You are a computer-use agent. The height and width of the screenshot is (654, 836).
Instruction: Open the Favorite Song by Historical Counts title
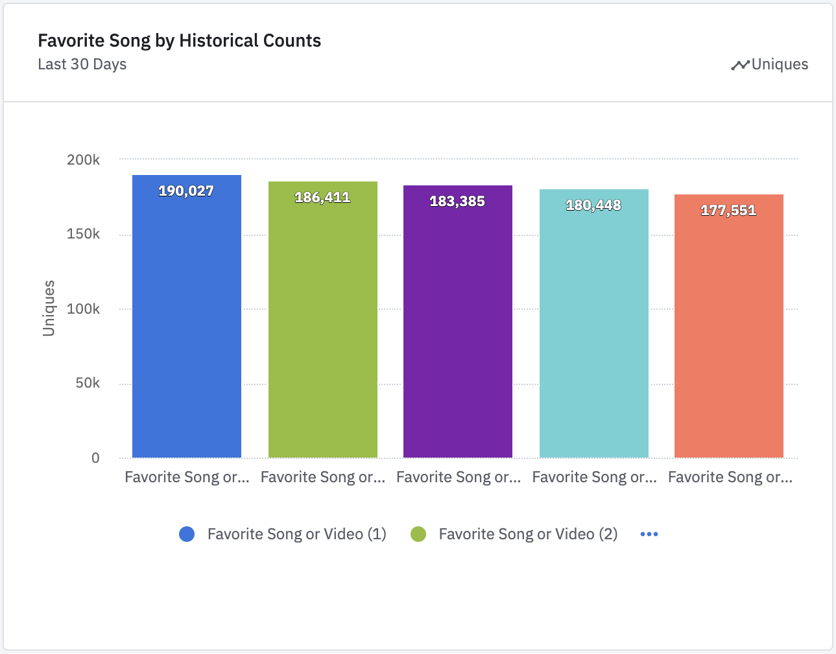click(179, 41)
